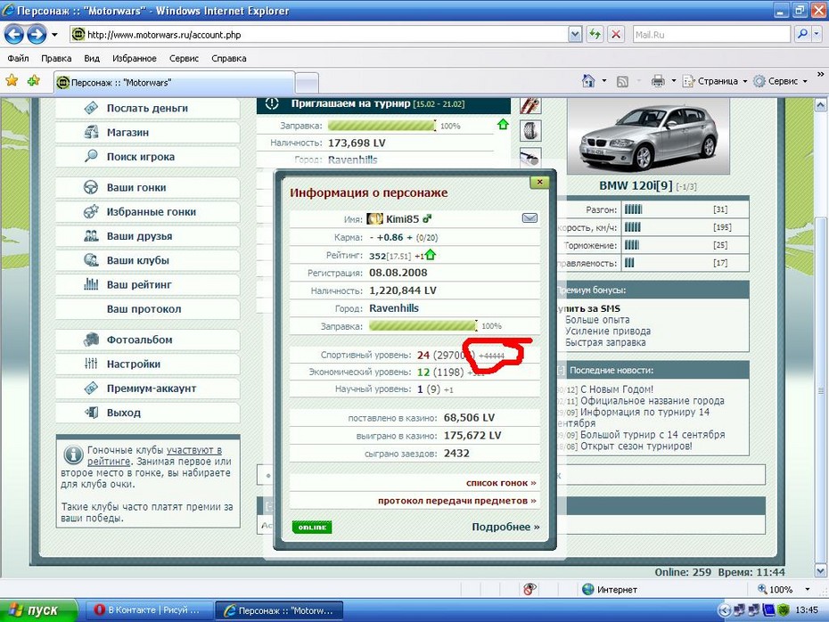Expand the Home button dropdown arrow
Screen dimensions: 829x622
pos(603,81)
